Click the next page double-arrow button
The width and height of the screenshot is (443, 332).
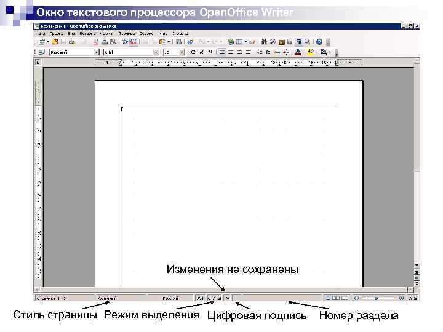coord(417,283)
